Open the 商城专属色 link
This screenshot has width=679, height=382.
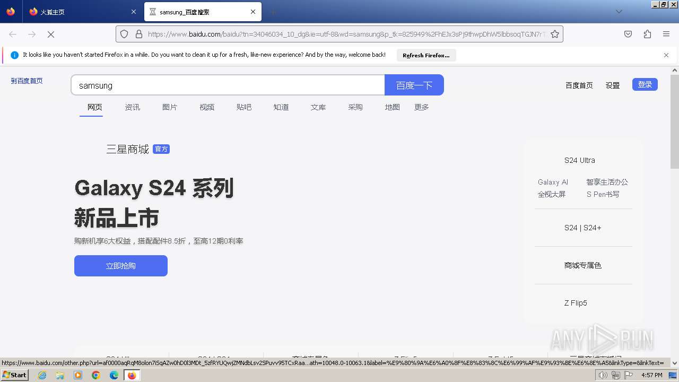tap(583, 265)
